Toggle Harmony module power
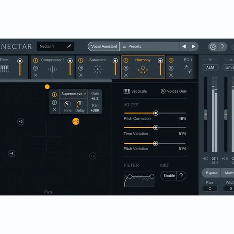This screenshot has width=234, height=234. pyautogui.click(x=126, y=60)
